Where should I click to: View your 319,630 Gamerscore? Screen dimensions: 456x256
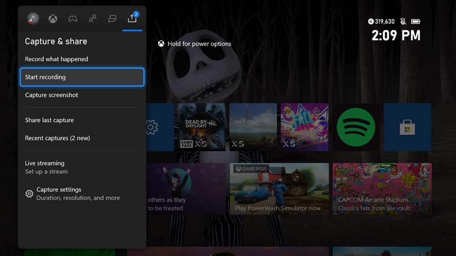coord(381,21)
